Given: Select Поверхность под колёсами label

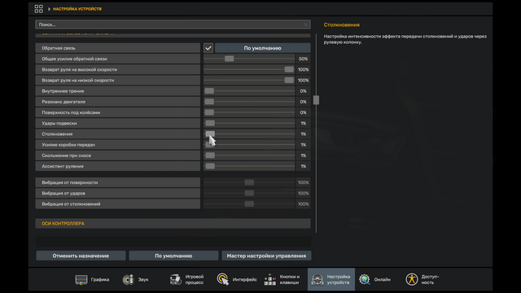Looking at the screenshot, I should click(x=71, y=112).
